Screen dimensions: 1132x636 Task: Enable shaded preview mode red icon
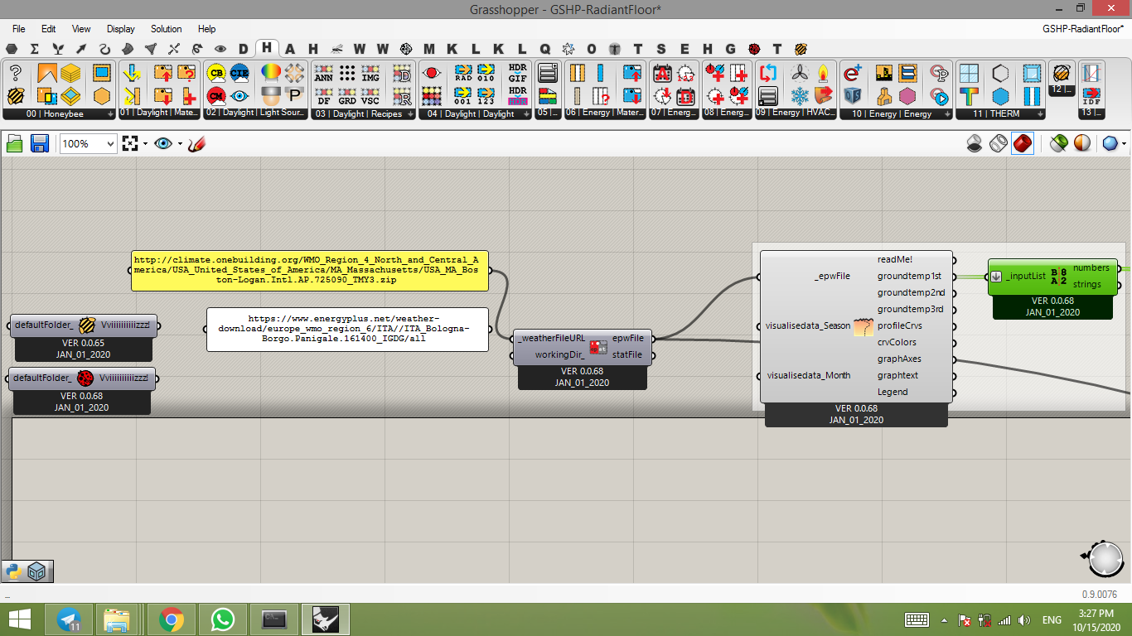point(1023,143)
